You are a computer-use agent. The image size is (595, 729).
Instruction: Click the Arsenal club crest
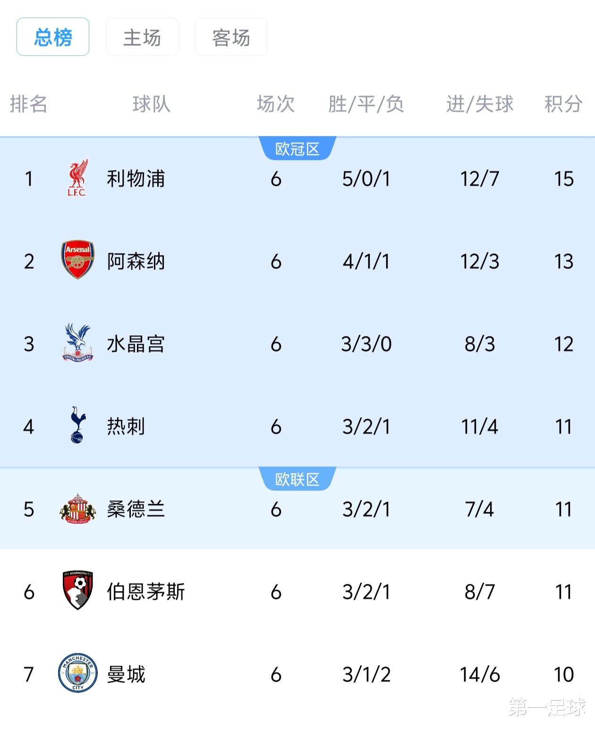tap(78, 260)
